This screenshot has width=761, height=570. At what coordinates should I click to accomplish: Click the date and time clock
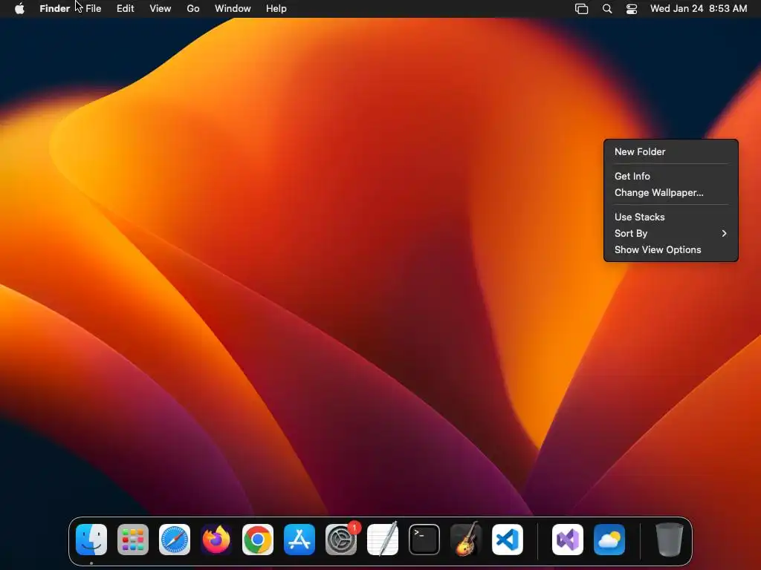[699, 9]
